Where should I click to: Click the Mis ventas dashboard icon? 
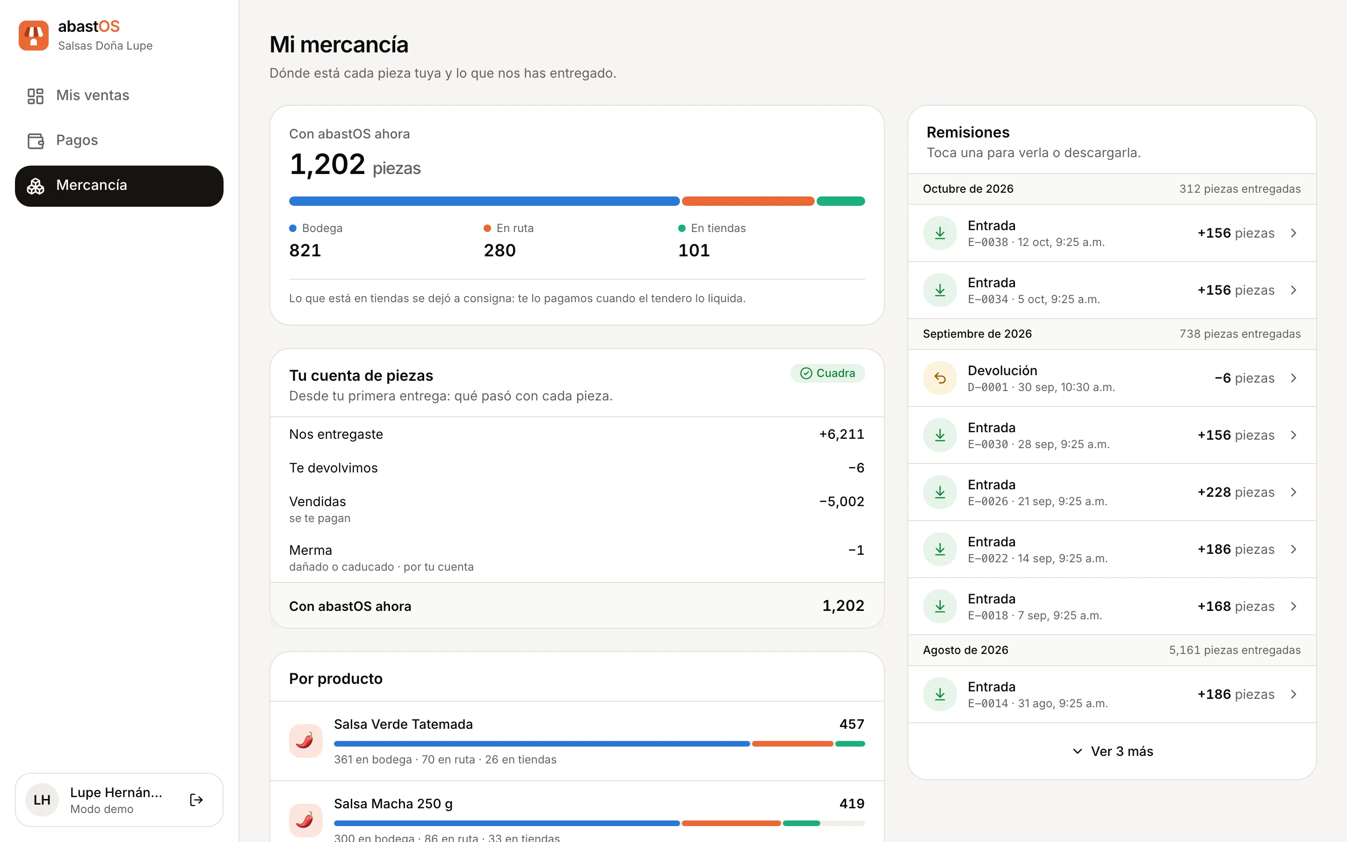(x=36, y=96)
